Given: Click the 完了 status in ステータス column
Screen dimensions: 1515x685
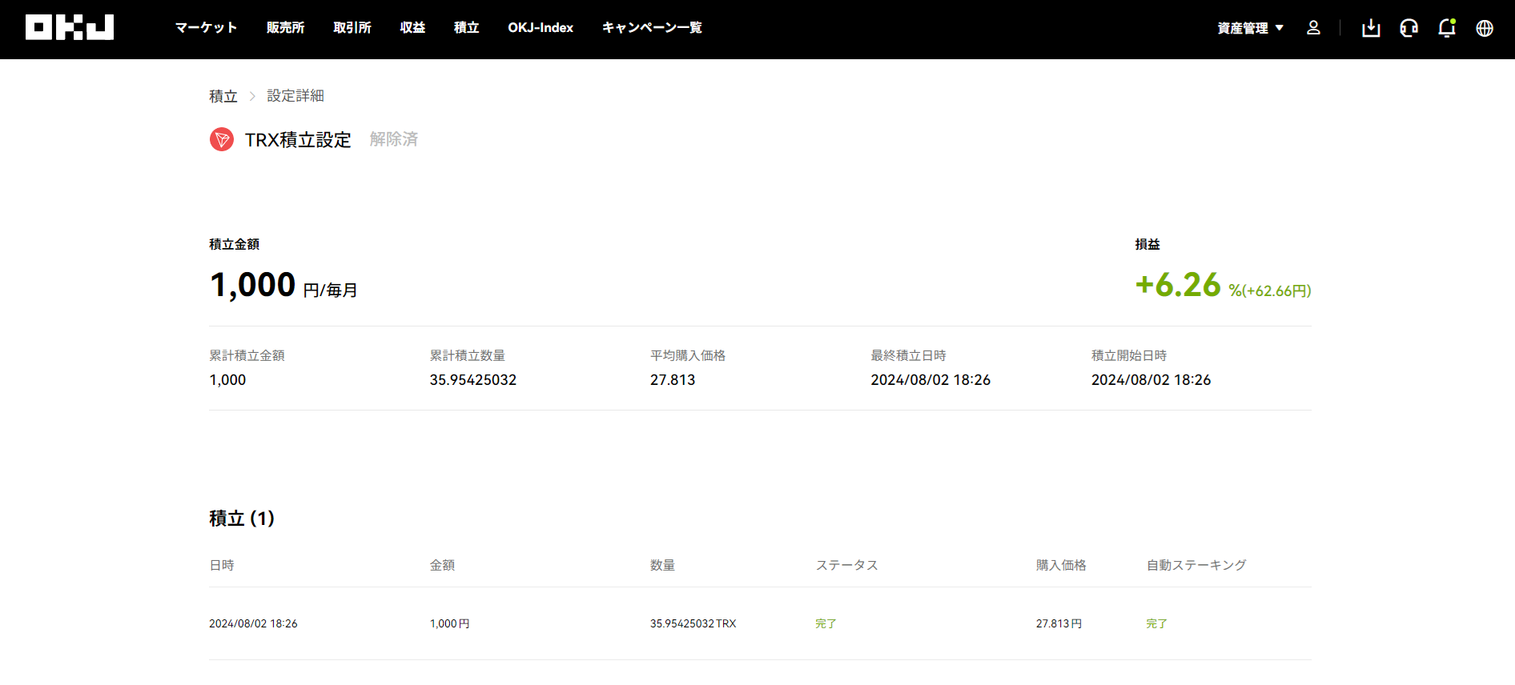Looking at the screenshot, I should 826,623.
